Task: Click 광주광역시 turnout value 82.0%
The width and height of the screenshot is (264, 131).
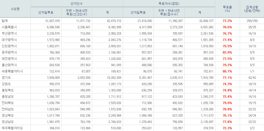Action: click(227, 52)
